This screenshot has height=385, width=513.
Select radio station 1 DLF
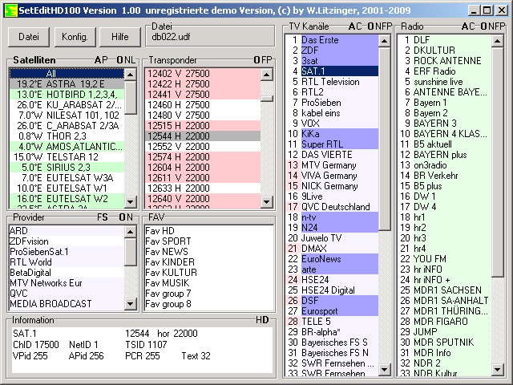(x=445, y=40)
